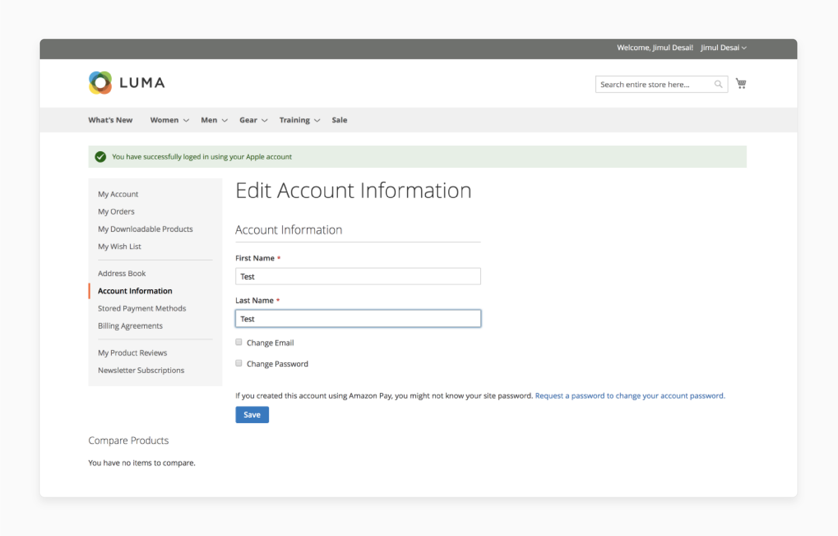
Task: Open the Sale menu item
Action: (x=340, y=120)
